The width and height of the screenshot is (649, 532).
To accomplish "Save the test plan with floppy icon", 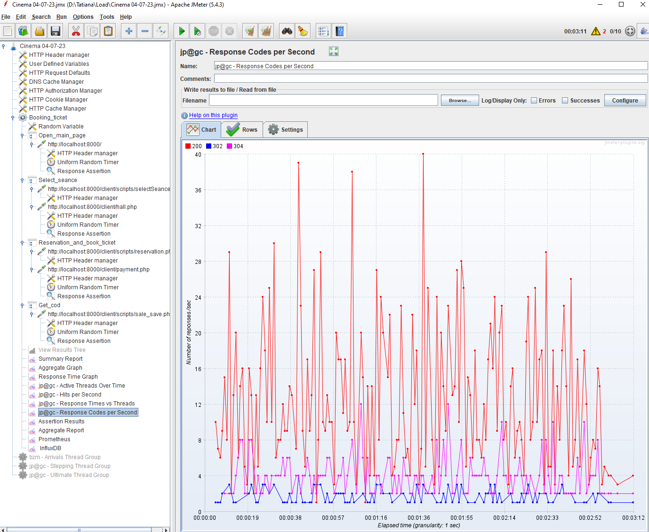I will pyautogui.click(x=56, y=32).
